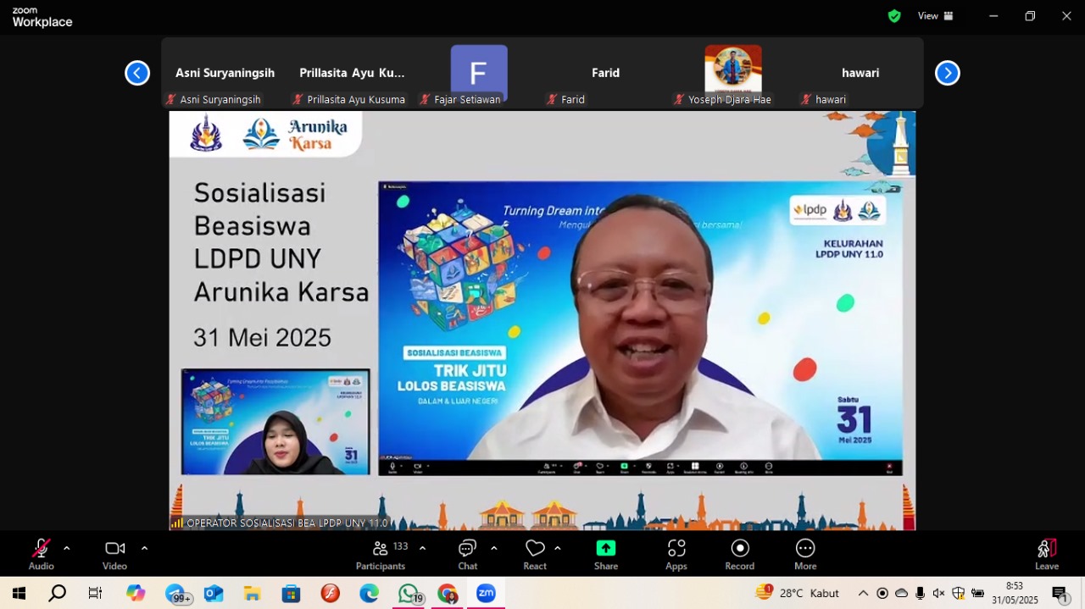The width and height of the screenshot is (1085, 609).
Task: Open the View layout menu
Action: pyautogui.click(x=936, y=16)
